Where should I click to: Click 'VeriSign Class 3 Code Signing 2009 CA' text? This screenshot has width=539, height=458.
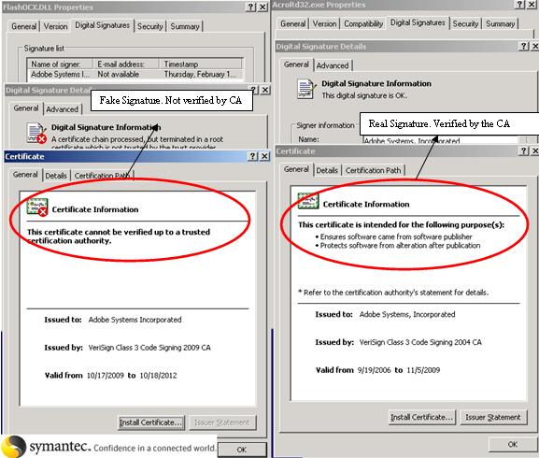pyautogui.click(x=149, y=348)
